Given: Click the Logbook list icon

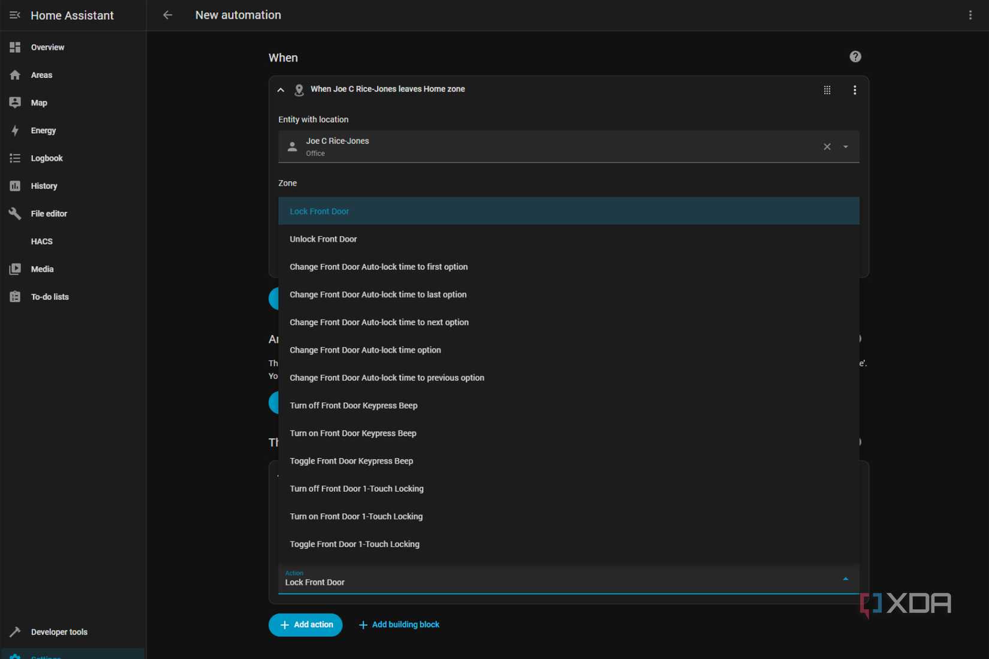Looking at the screenshot, I should pos(15,158).
